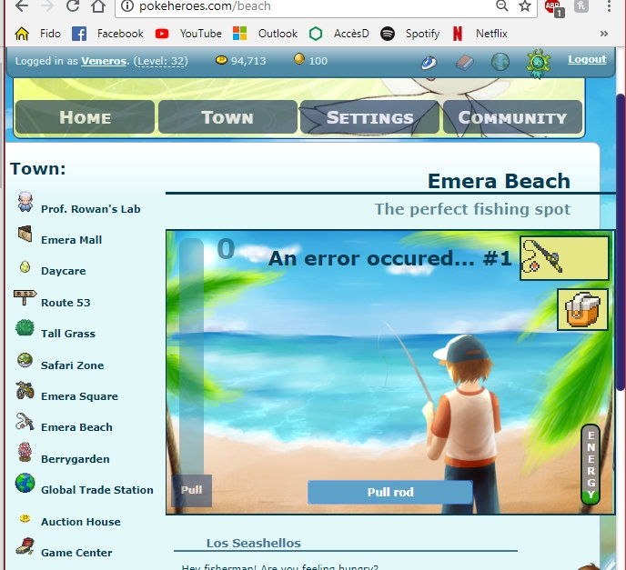Open the Spotify bookmark
This screenshot has width=626, height=570.
(410, 34)
